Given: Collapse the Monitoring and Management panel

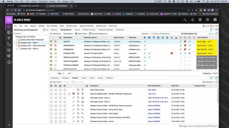Looking at the screenshot, I should (x=47, y=30).
